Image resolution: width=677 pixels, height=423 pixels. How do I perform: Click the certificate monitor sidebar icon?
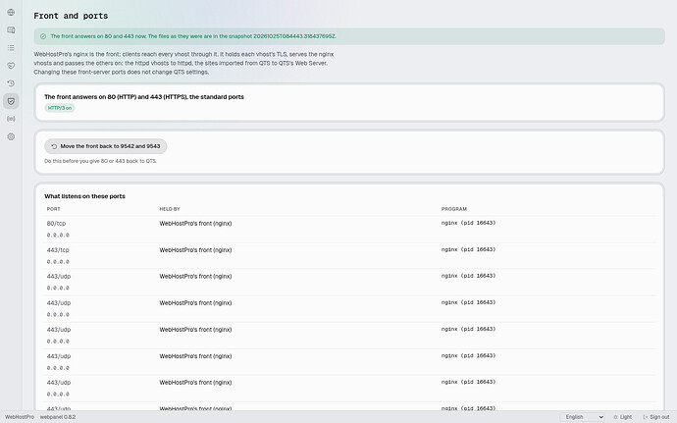[11, 29]
